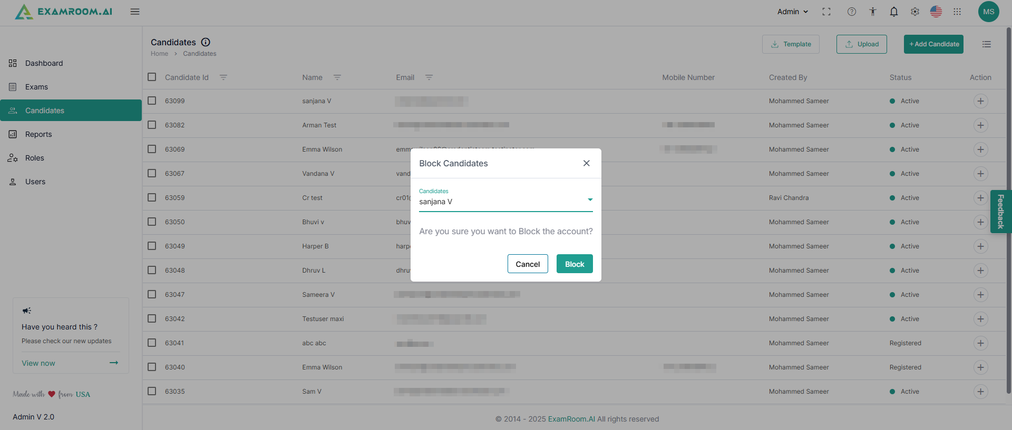Toggle fullscreen mode icon

826,12
